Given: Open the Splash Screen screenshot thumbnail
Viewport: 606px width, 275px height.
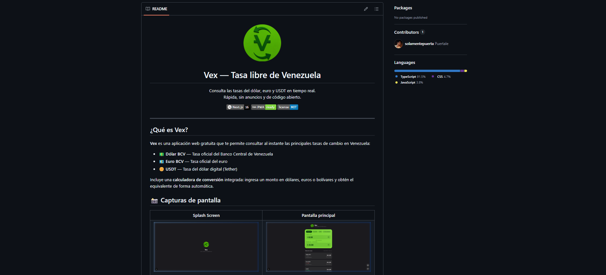Looking at the screenshot, I should [x=206, y=246].
